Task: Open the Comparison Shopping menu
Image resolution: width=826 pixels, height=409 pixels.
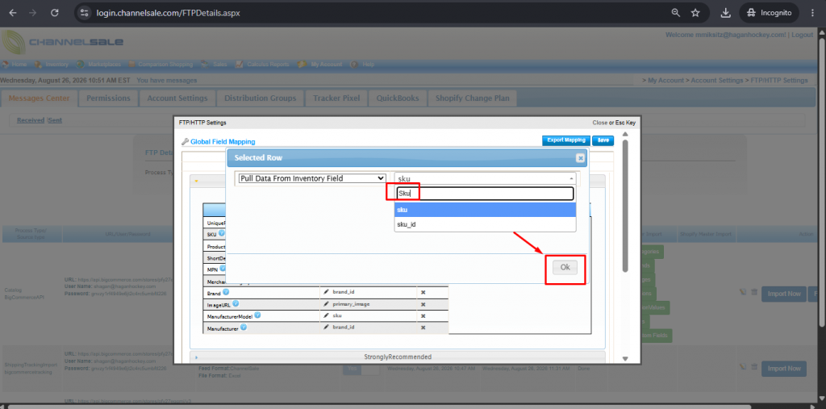Action: point(161,65)
